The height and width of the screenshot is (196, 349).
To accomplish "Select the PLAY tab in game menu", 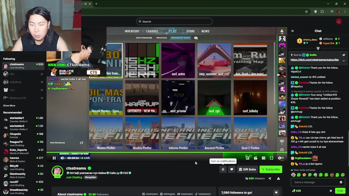I will pos(173,31).
